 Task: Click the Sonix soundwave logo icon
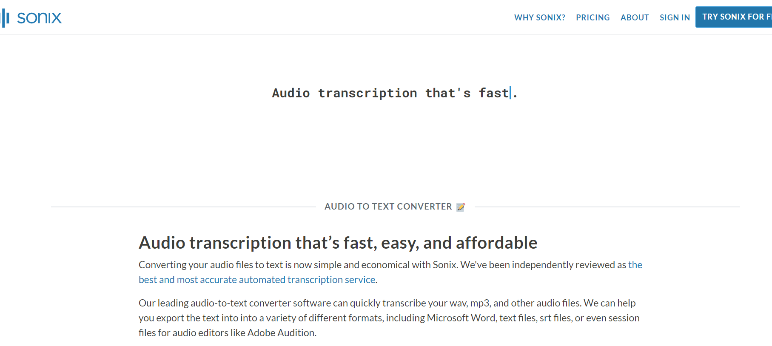5,18
